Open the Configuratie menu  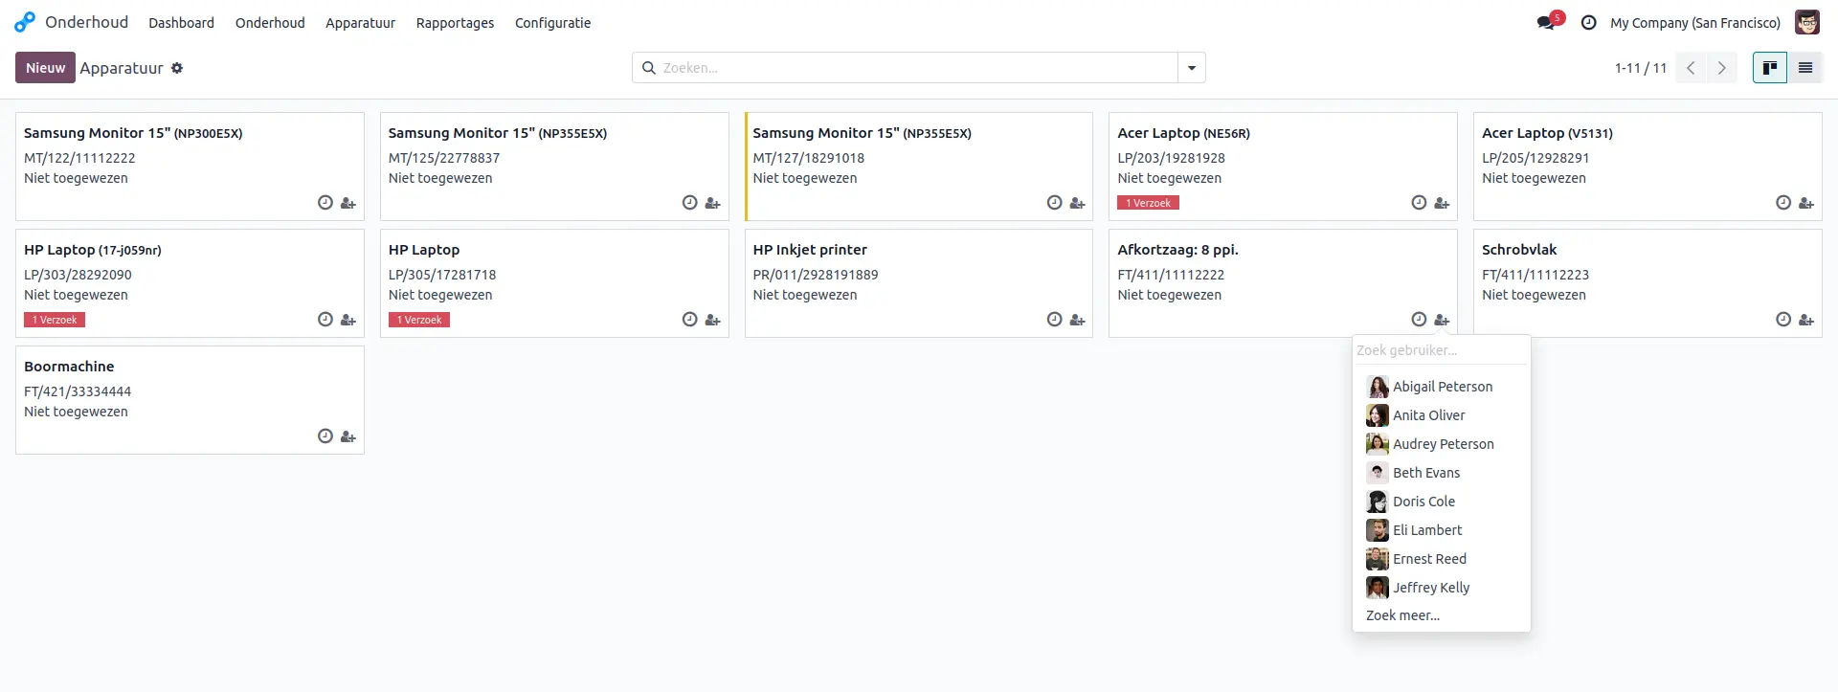[x=552, y=23]
